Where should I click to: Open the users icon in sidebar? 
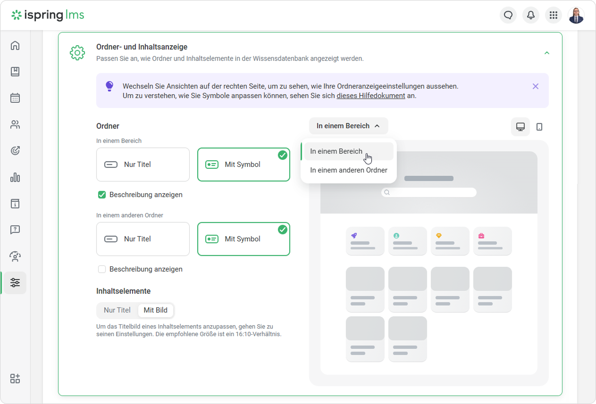click(15, 124)
